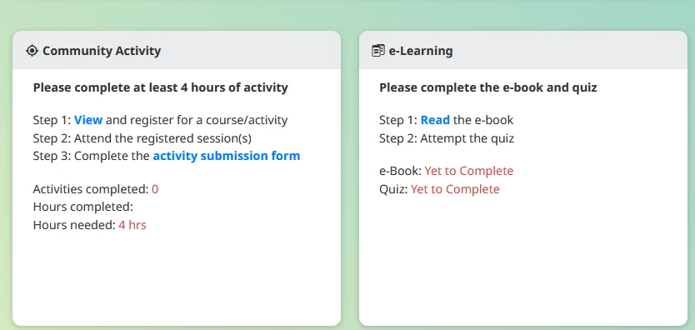Open the activity submission form link

(227, 156)
